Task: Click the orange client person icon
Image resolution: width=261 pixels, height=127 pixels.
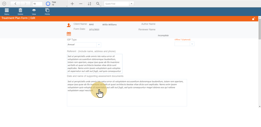Action: [69, 25]
